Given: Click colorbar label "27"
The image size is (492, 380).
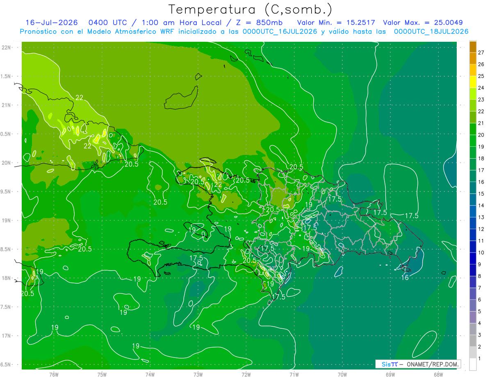Looking at the screenshot, I should tap(481, 52).
